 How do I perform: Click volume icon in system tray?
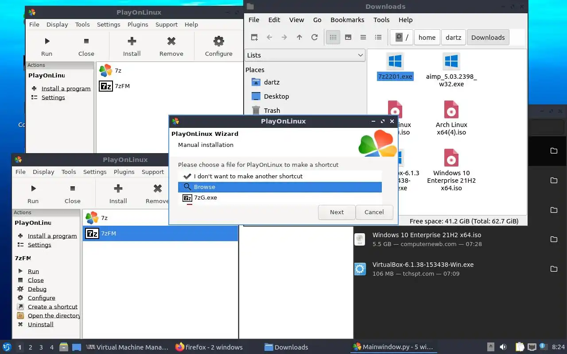coord(503,347)
